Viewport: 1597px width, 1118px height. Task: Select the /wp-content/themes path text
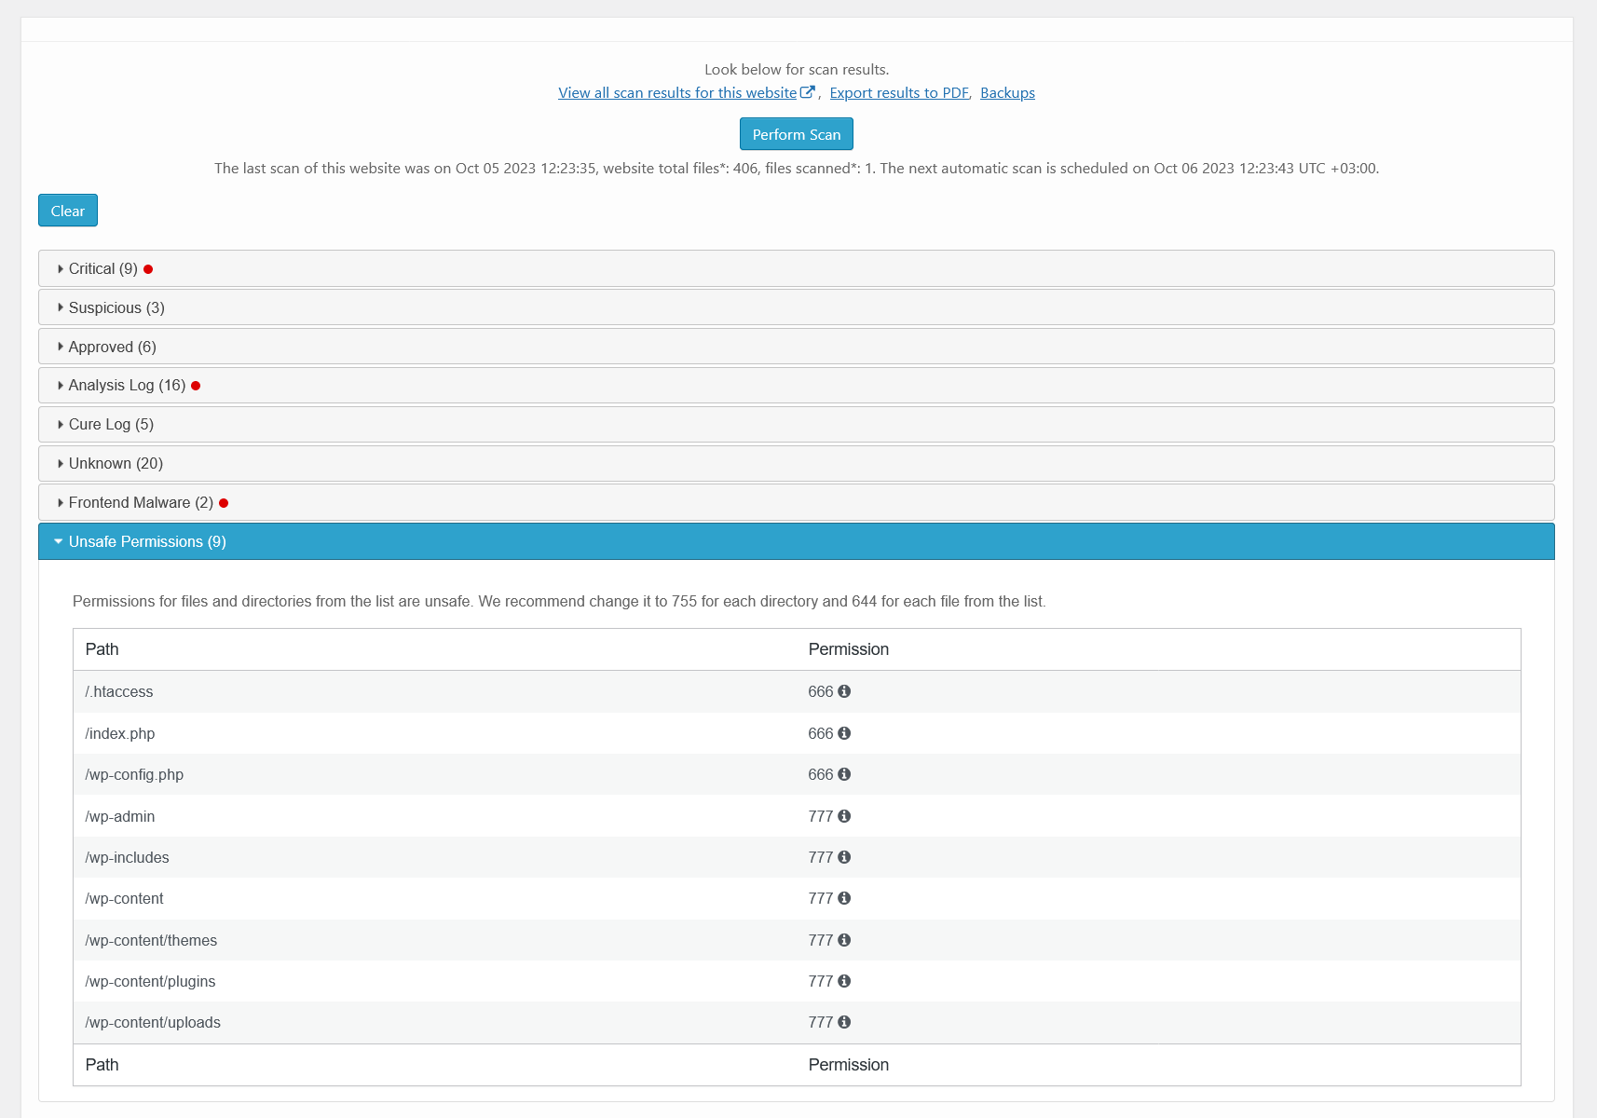(x=151, y=940)
